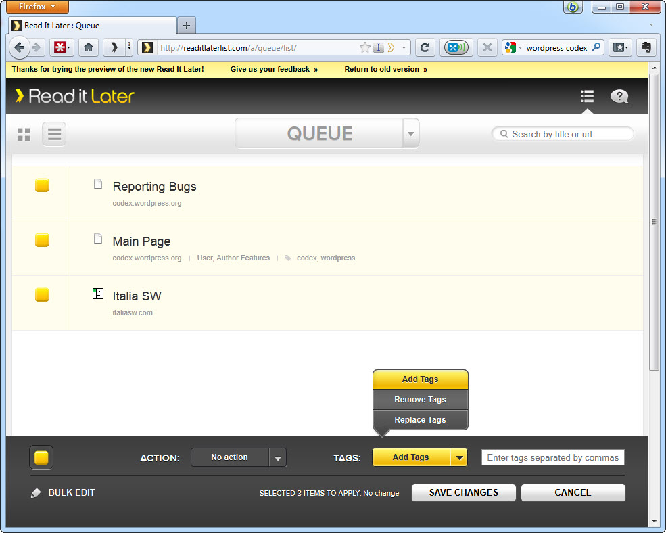Click Return to old version
The width and height of the screenshot is (666, 533).
point(385,69)
